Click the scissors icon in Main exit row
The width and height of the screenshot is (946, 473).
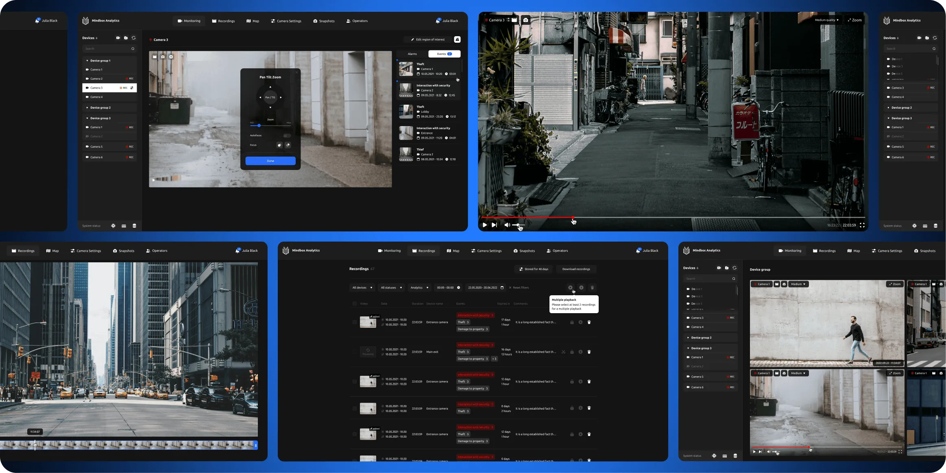[x=563, y=352]
